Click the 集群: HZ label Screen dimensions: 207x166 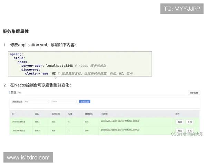pos(16,92)
